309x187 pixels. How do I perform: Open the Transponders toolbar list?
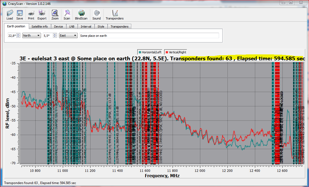coord(115,15)
